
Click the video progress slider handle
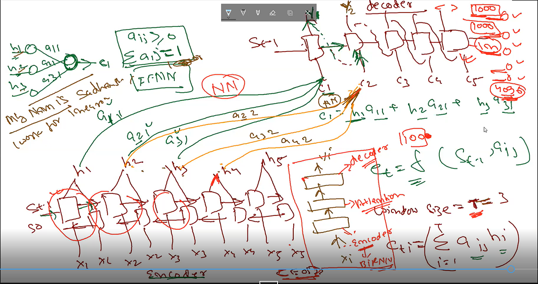point(511,269)
